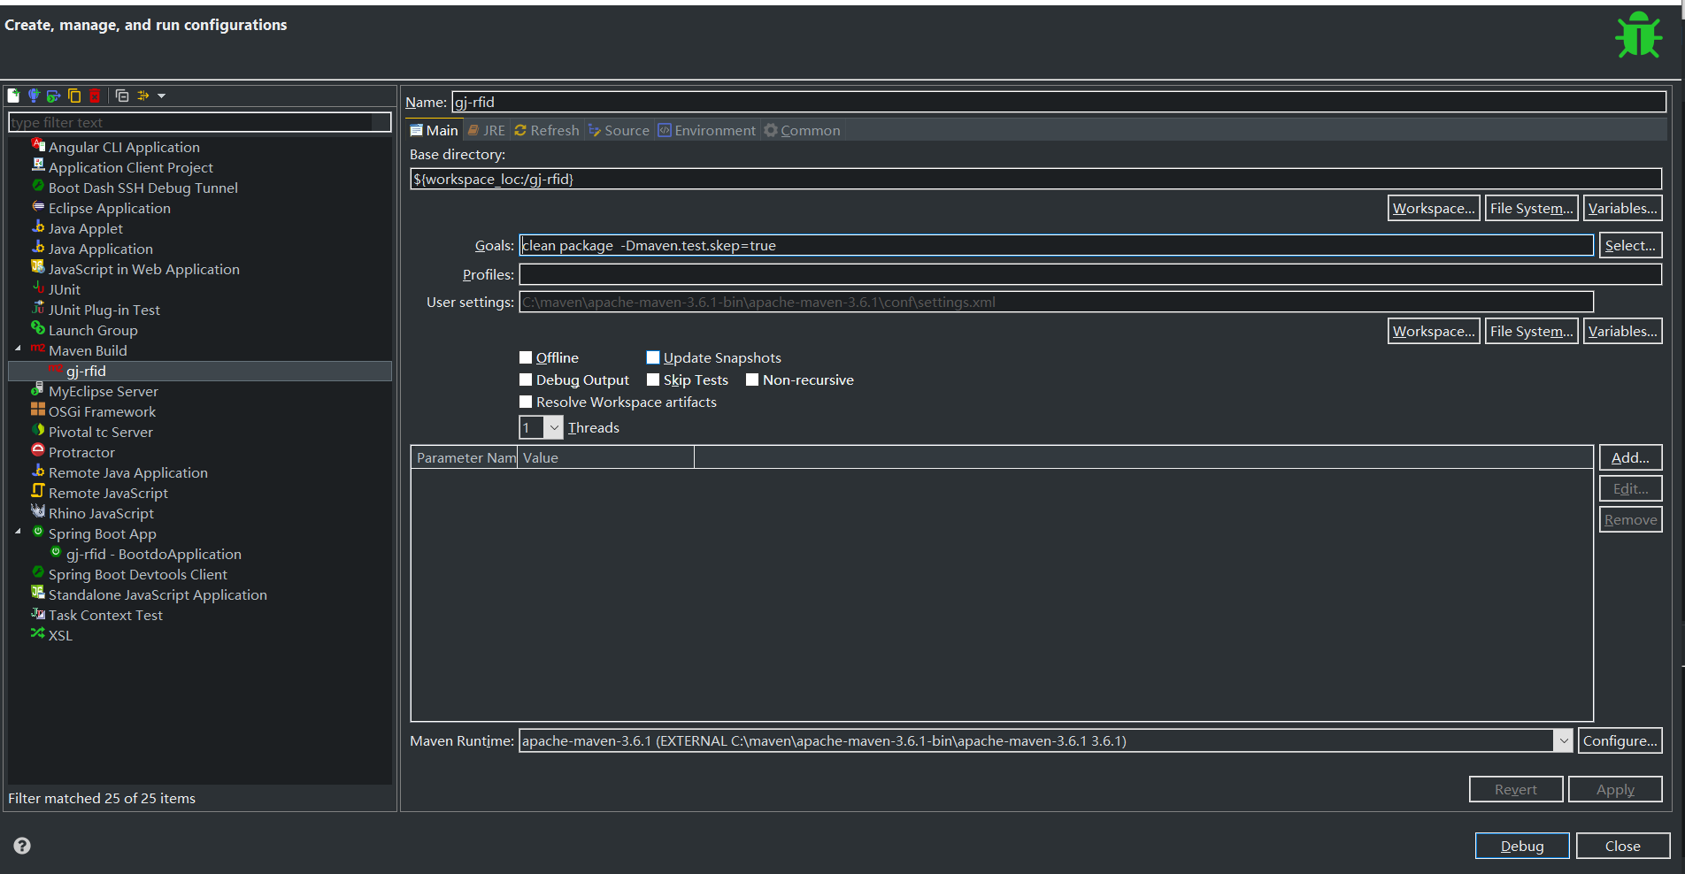
Task: Click the debug bug icon at top right
Action: coord(1637,35)
